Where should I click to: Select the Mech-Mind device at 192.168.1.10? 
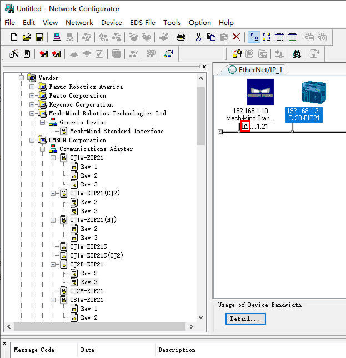(x=260, y=93)
